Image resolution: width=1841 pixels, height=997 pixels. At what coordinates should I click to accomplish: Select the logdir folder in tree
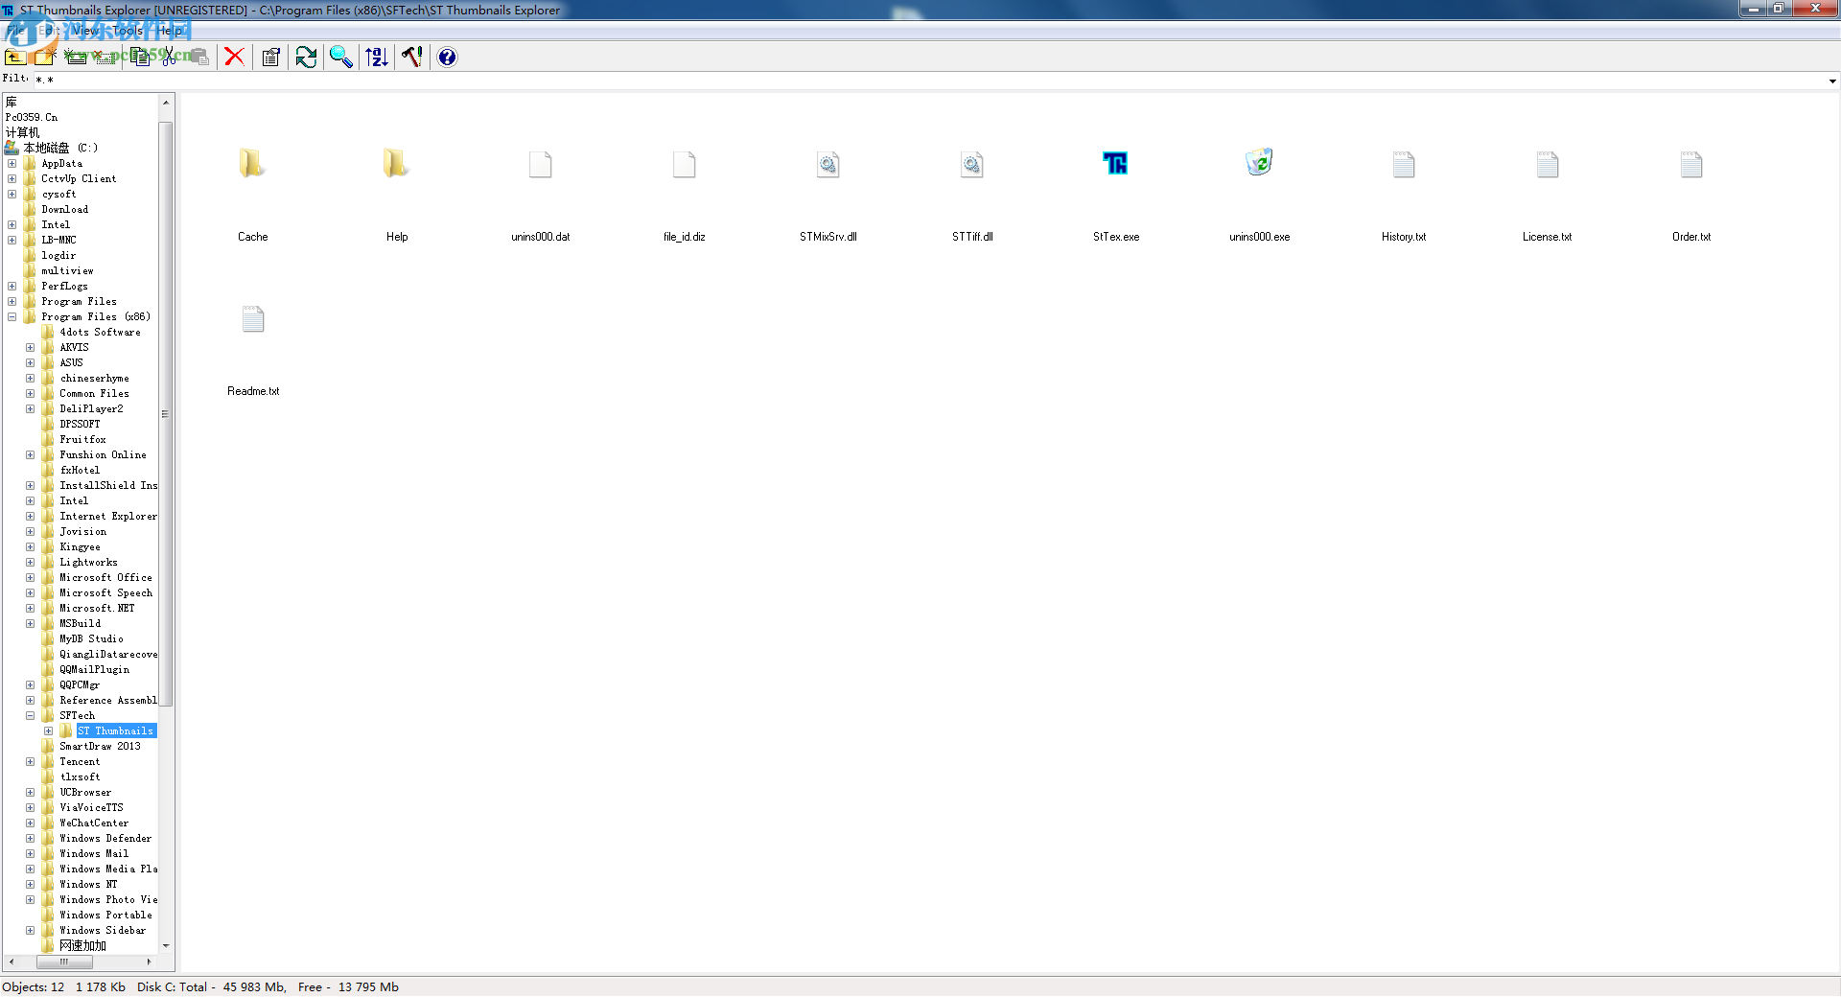pos(58,256)
